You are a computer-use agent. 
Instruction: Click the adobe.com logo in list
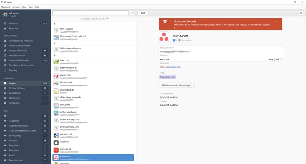click(x=56, y=76)
